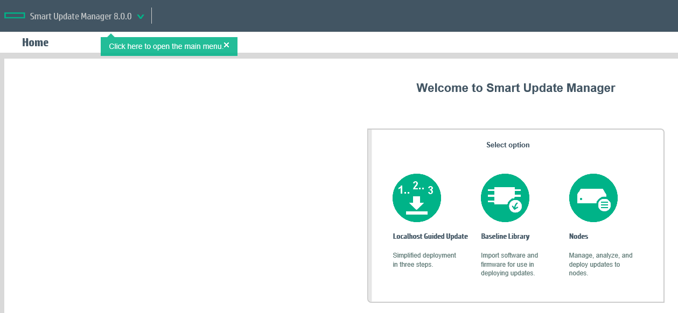Open the menu via the title bar arrow
678x313 pixels.
(141, 16)
